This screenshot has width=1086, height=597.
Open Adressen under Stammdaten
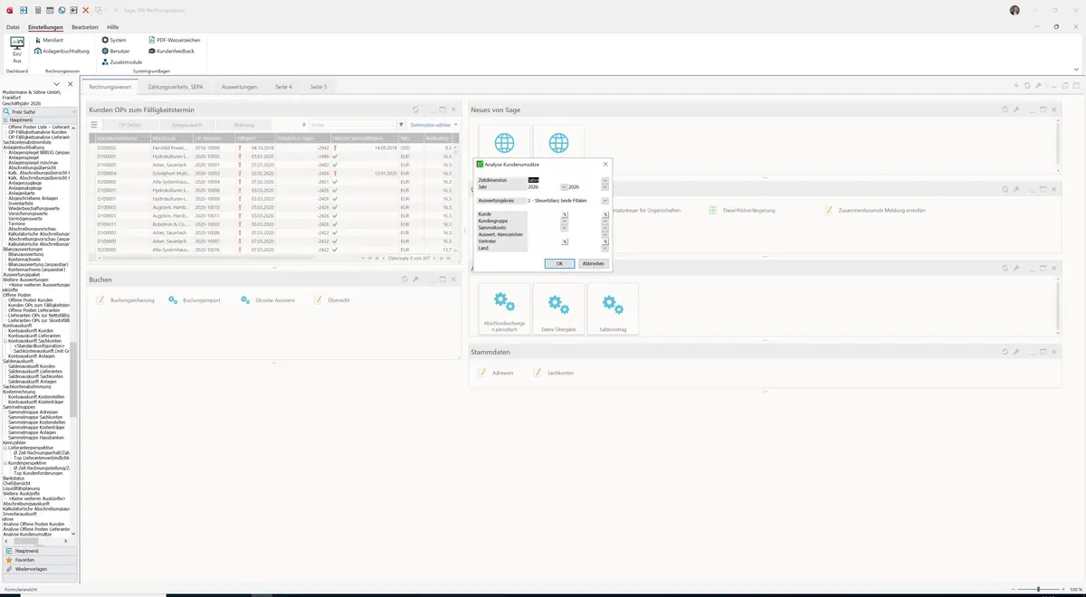[496, 373]
